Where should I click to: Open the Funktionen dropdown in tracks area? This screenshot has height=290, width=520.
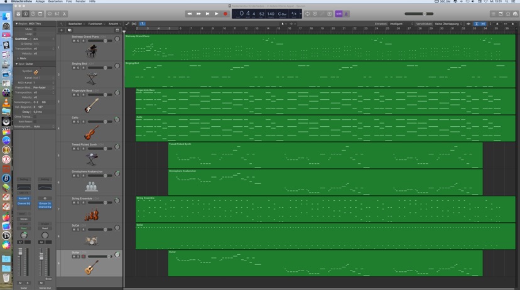97,24
